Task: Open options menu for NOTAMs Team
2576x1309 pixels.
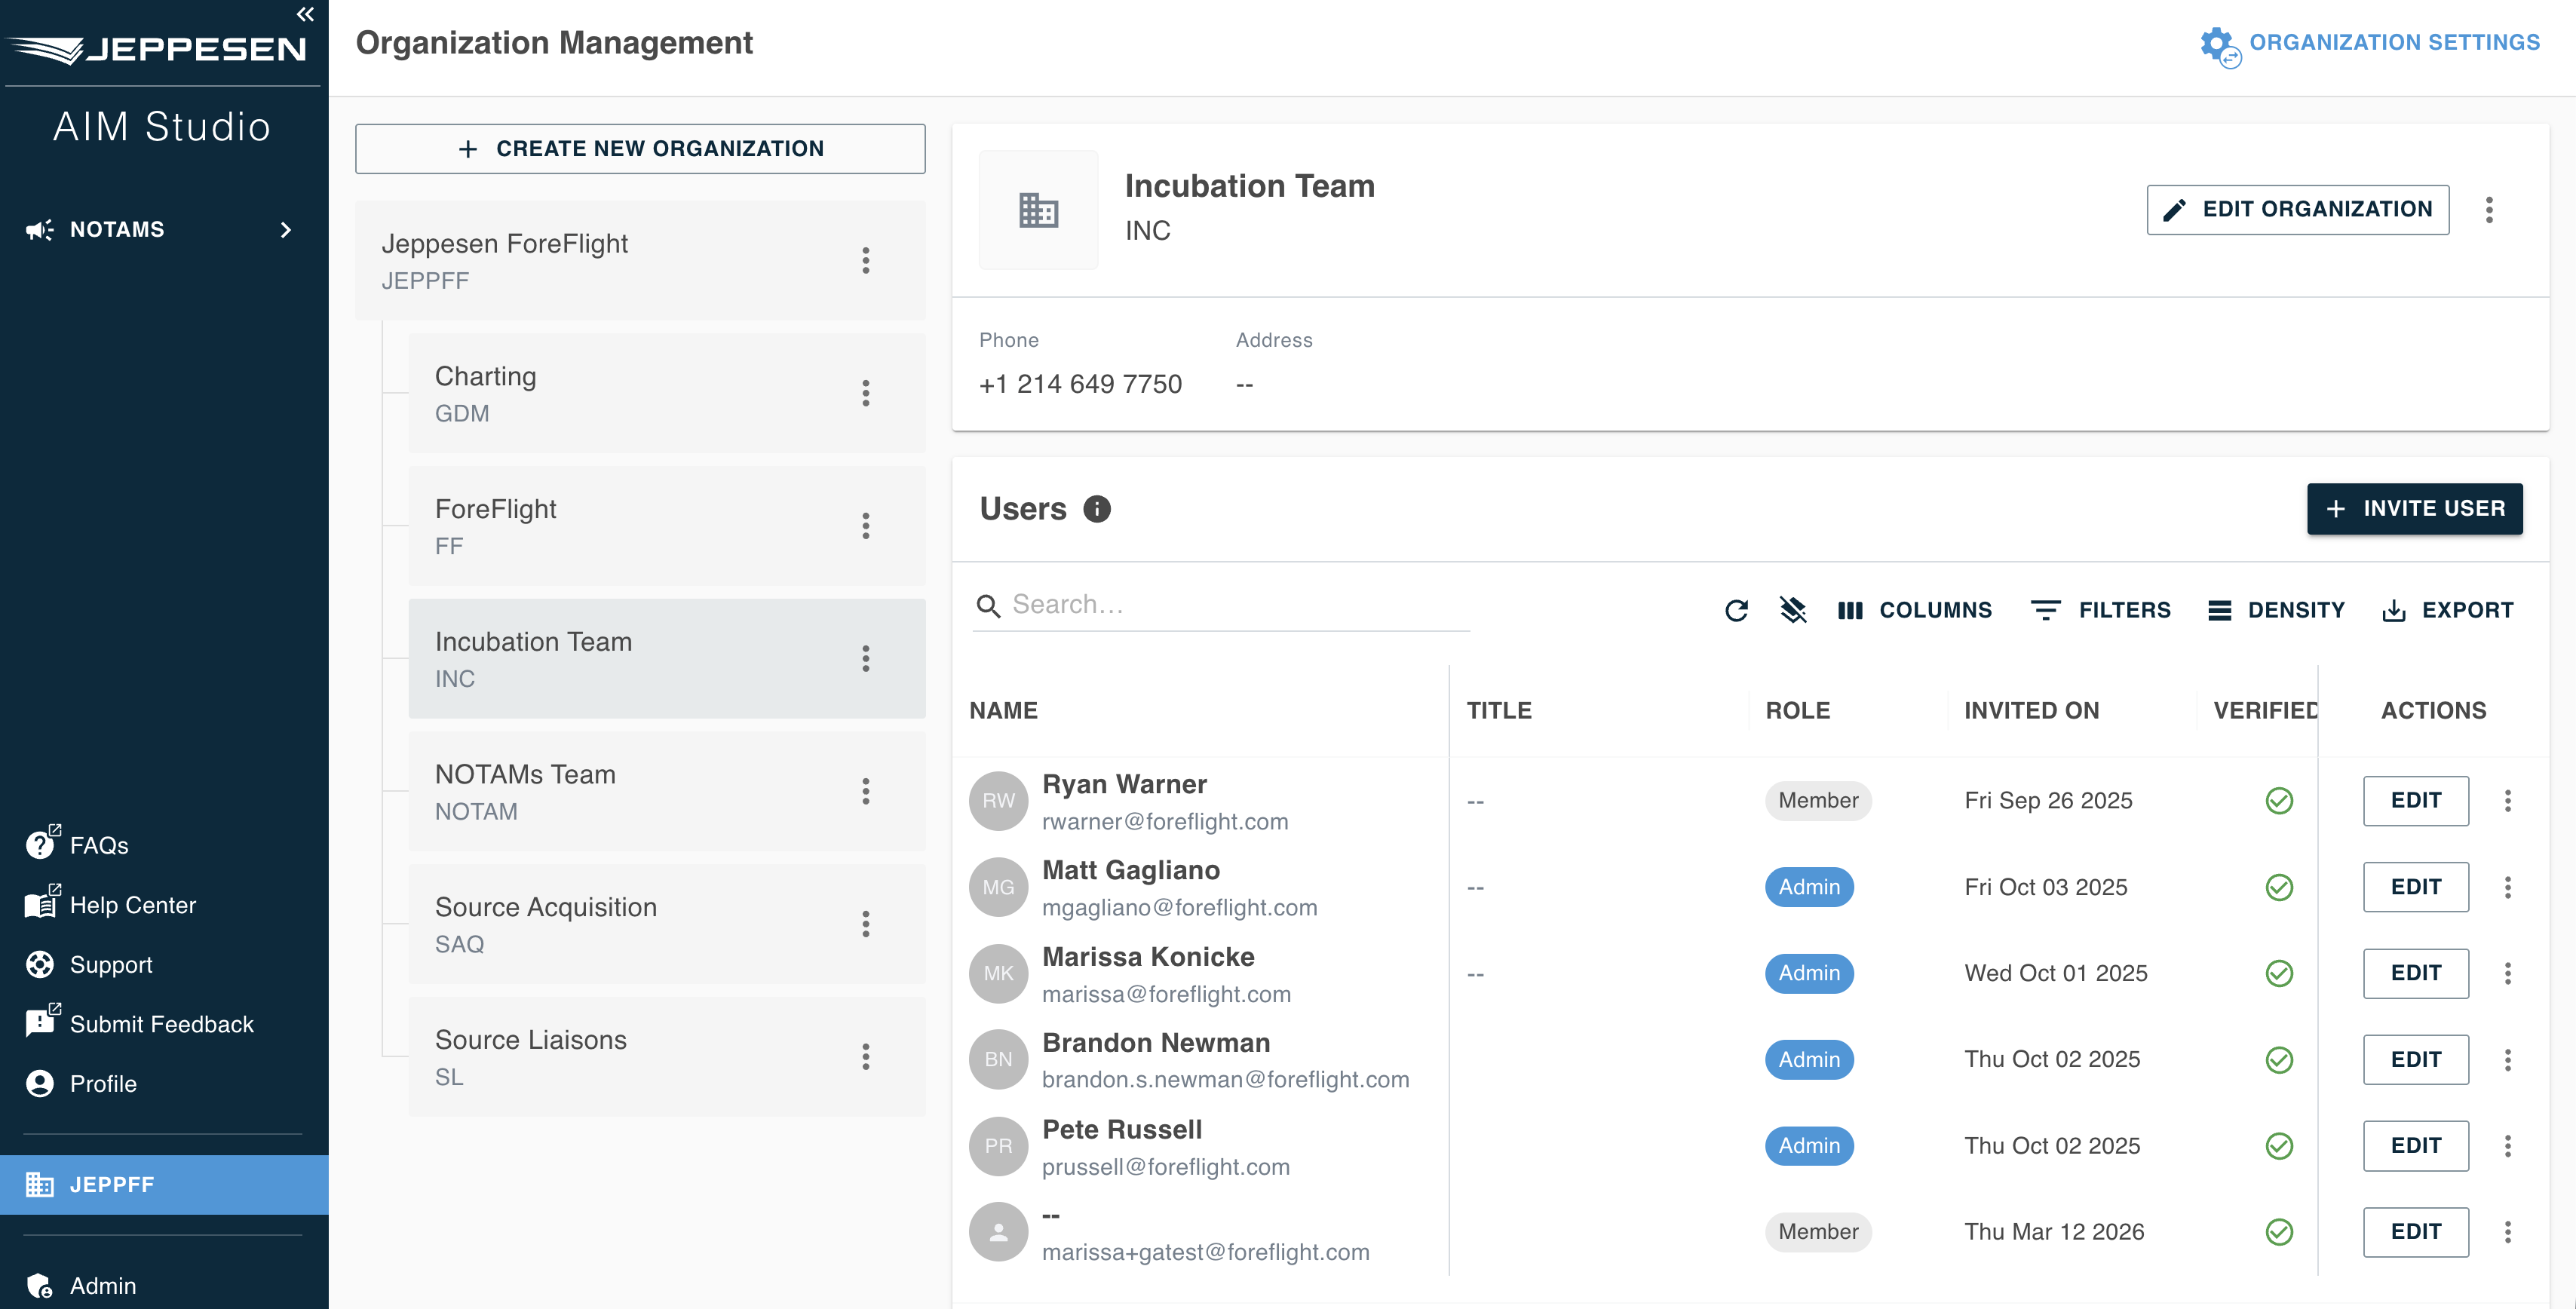Action: coord(866,792)
